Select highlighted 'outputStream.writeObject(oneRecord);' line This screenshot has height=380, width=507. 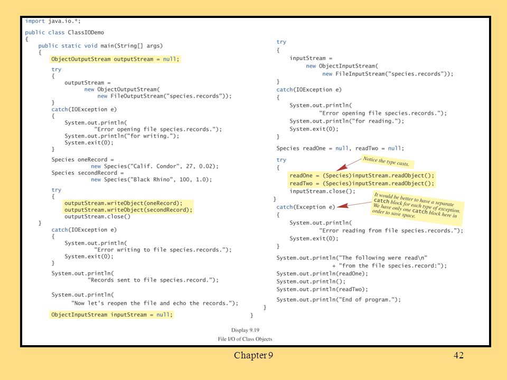coord(123,203)
